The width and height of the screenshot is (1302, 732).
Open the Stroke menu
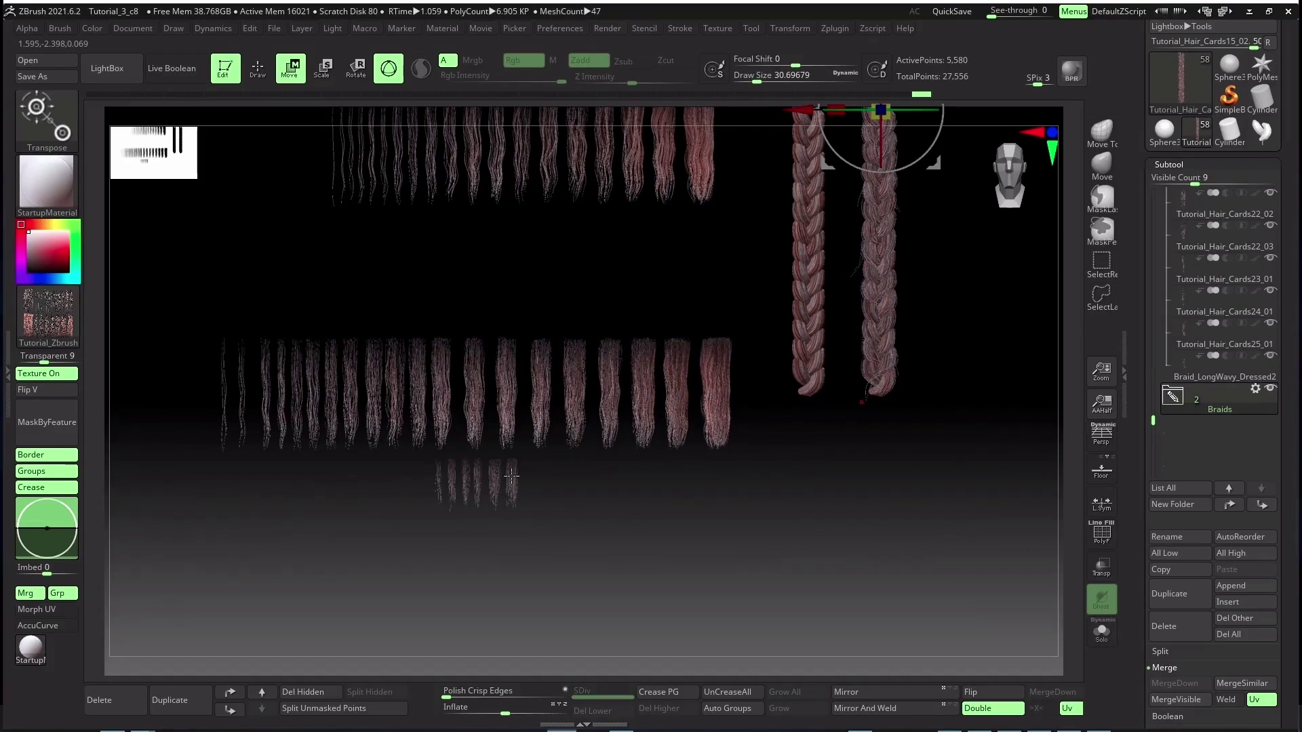(x=679, y=28)
